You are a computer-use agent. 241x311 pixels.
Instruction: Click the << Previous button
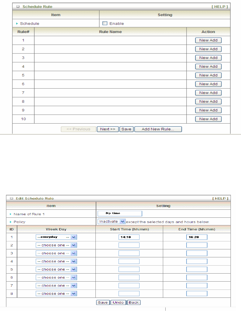78,129
